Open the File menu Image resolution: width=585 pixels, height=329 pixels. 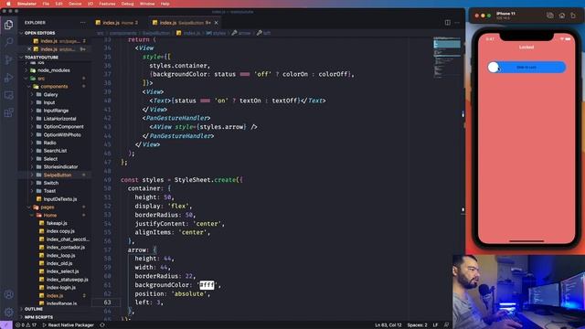coord(46,4)
